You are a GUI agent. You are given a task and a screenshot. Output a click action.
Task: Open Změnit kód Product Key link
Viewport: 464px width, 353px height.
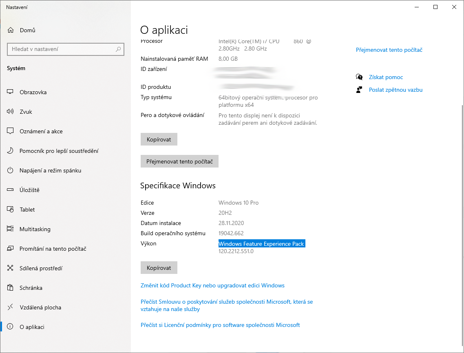pyautogui.click(x=212, y=285)
